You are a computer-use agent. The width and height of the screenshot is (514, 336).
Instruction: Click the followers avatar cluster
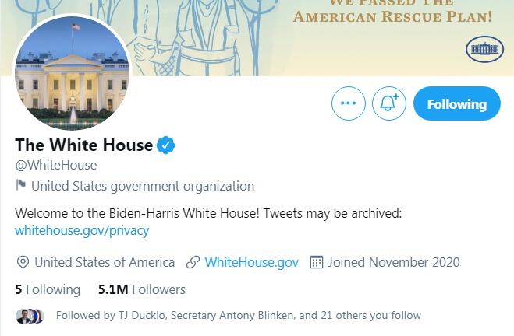pyautogui.click(x=30, y=316)
